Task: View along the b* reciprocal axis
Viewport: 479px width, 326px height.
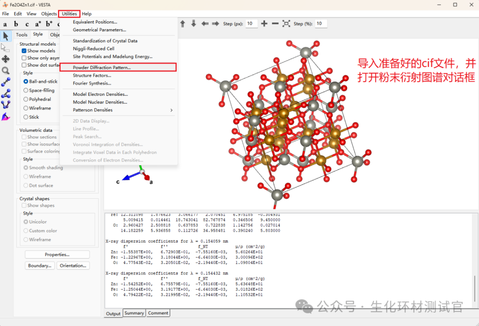Action: click(49, 24)
